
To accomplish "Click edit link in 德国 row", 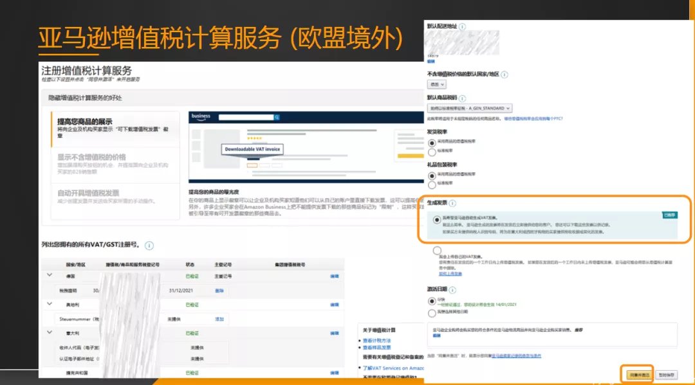I will (335, 276).
